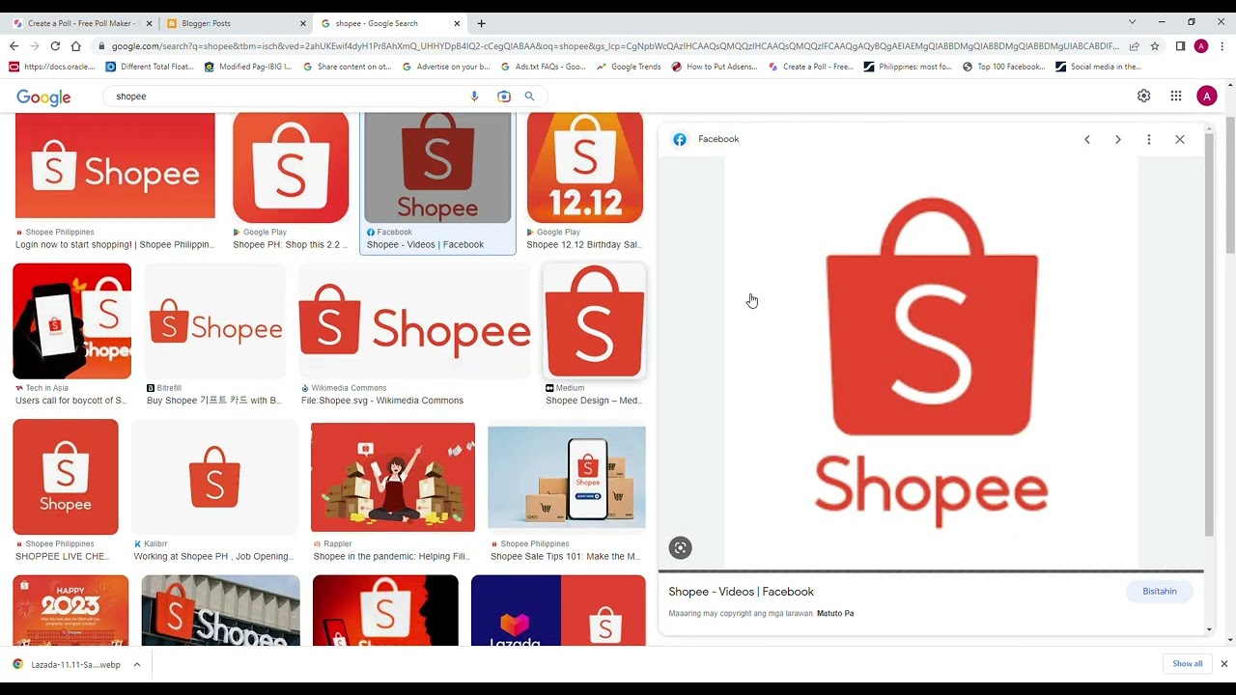Open the browser side panel
Viewport: 1236px width, 695px height.
(x=1180, y=46)
